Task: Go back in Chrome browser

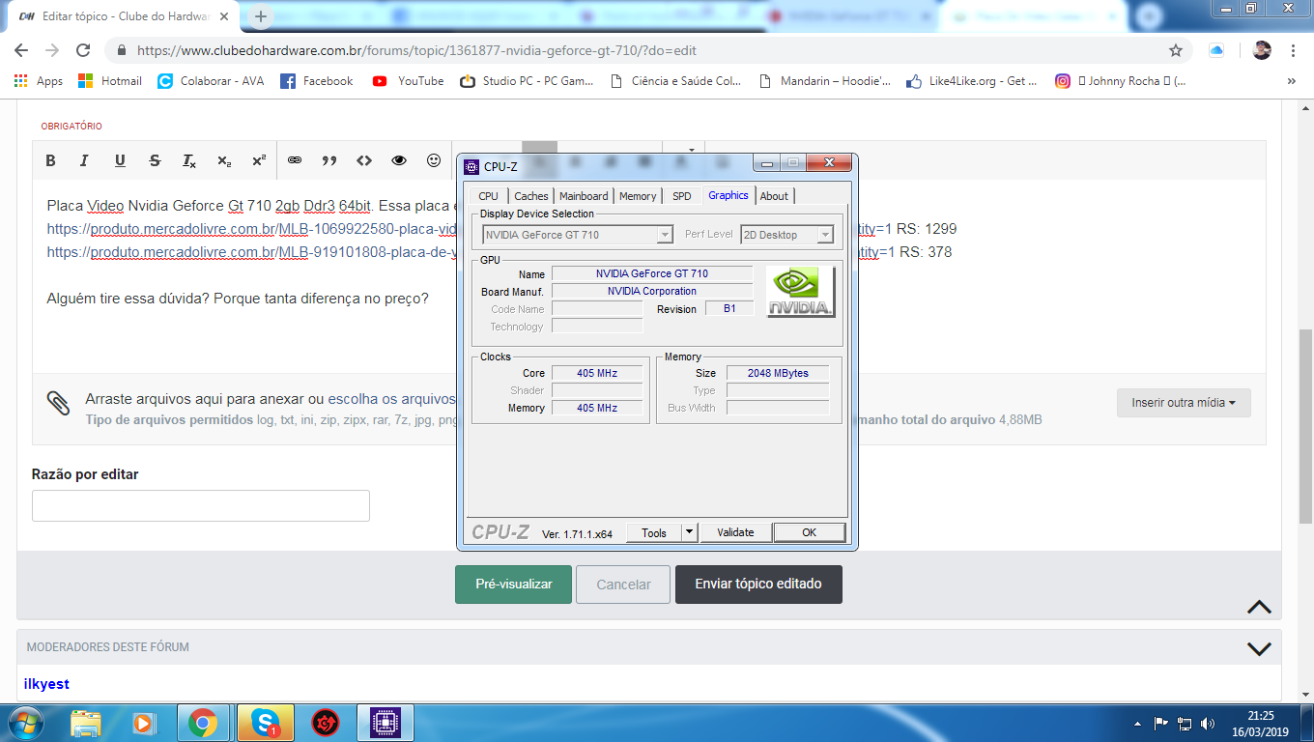Action: coord(21,50)
